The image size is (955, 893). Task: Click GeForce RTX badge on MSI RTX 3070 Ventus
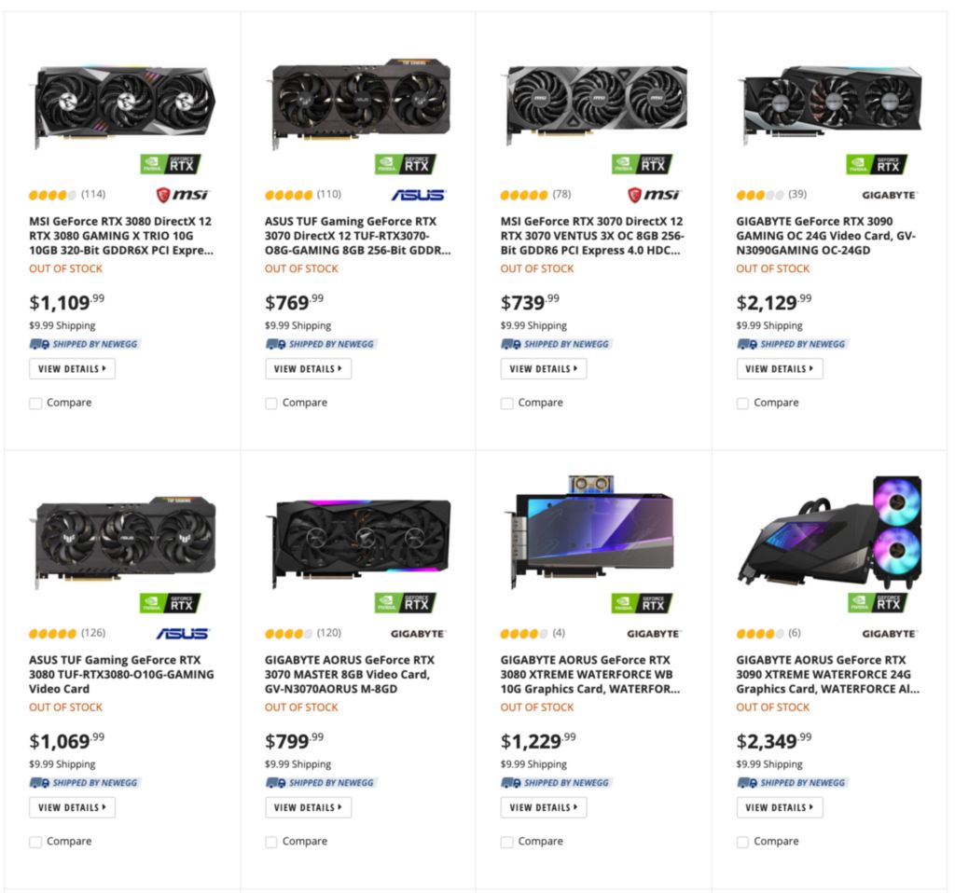click(x=642, y=164)
